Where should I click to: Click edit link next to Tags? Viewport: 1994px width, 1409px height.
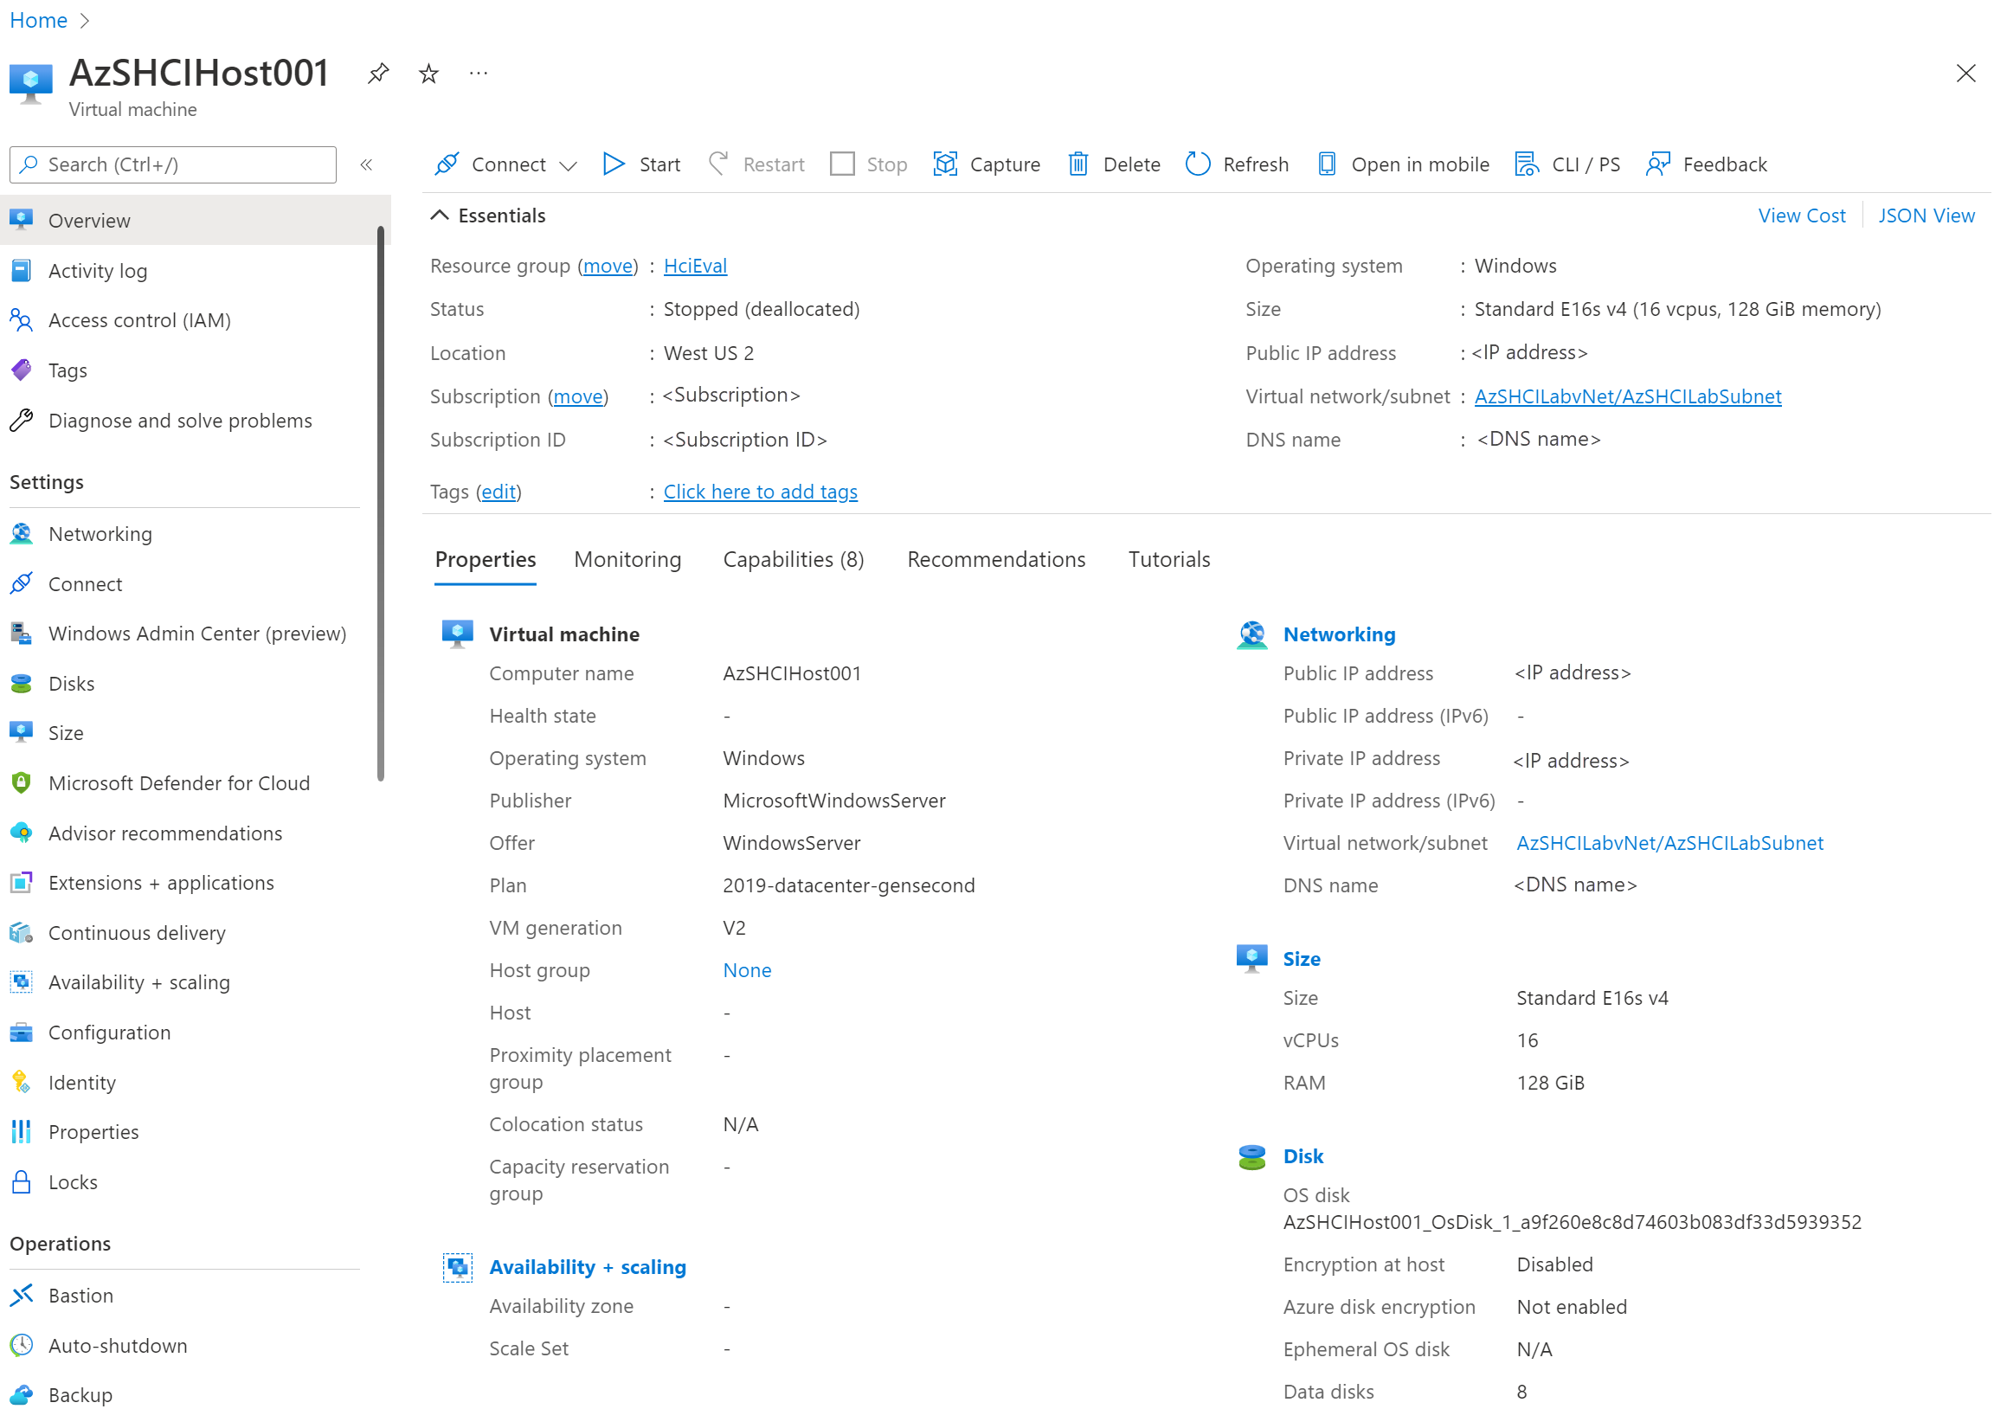[x=498, y=492]
